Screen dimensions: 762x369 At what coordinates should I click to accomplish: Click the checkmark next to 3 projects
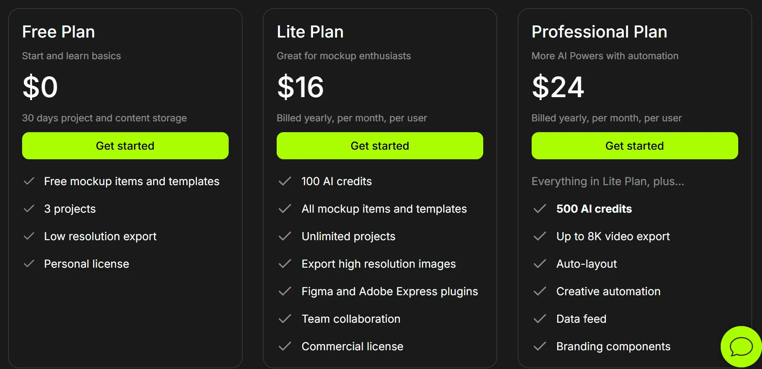point(29,208)
